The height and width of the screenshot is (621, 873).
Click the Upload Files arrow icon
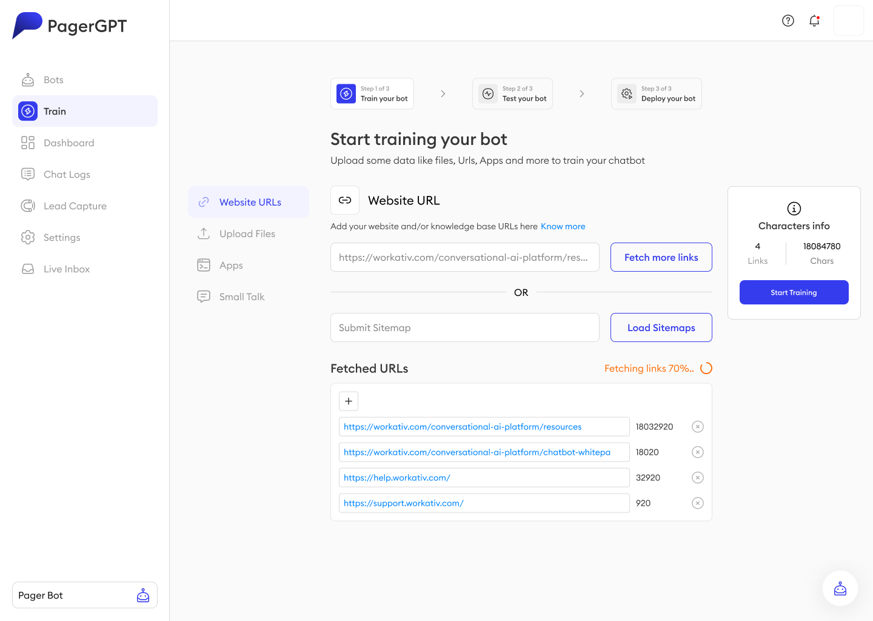[x=204, y=233]
